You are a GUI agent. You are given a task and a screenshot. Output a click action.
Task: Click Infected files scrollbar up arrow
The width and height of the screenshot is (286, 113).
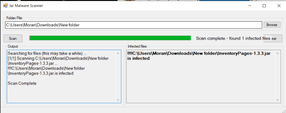pyautogui.click(x=277, y=53)
